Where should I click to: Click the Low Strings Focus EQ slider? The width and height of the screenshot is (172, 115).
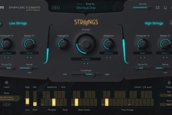pyautogui.click(x=8, y=68)
